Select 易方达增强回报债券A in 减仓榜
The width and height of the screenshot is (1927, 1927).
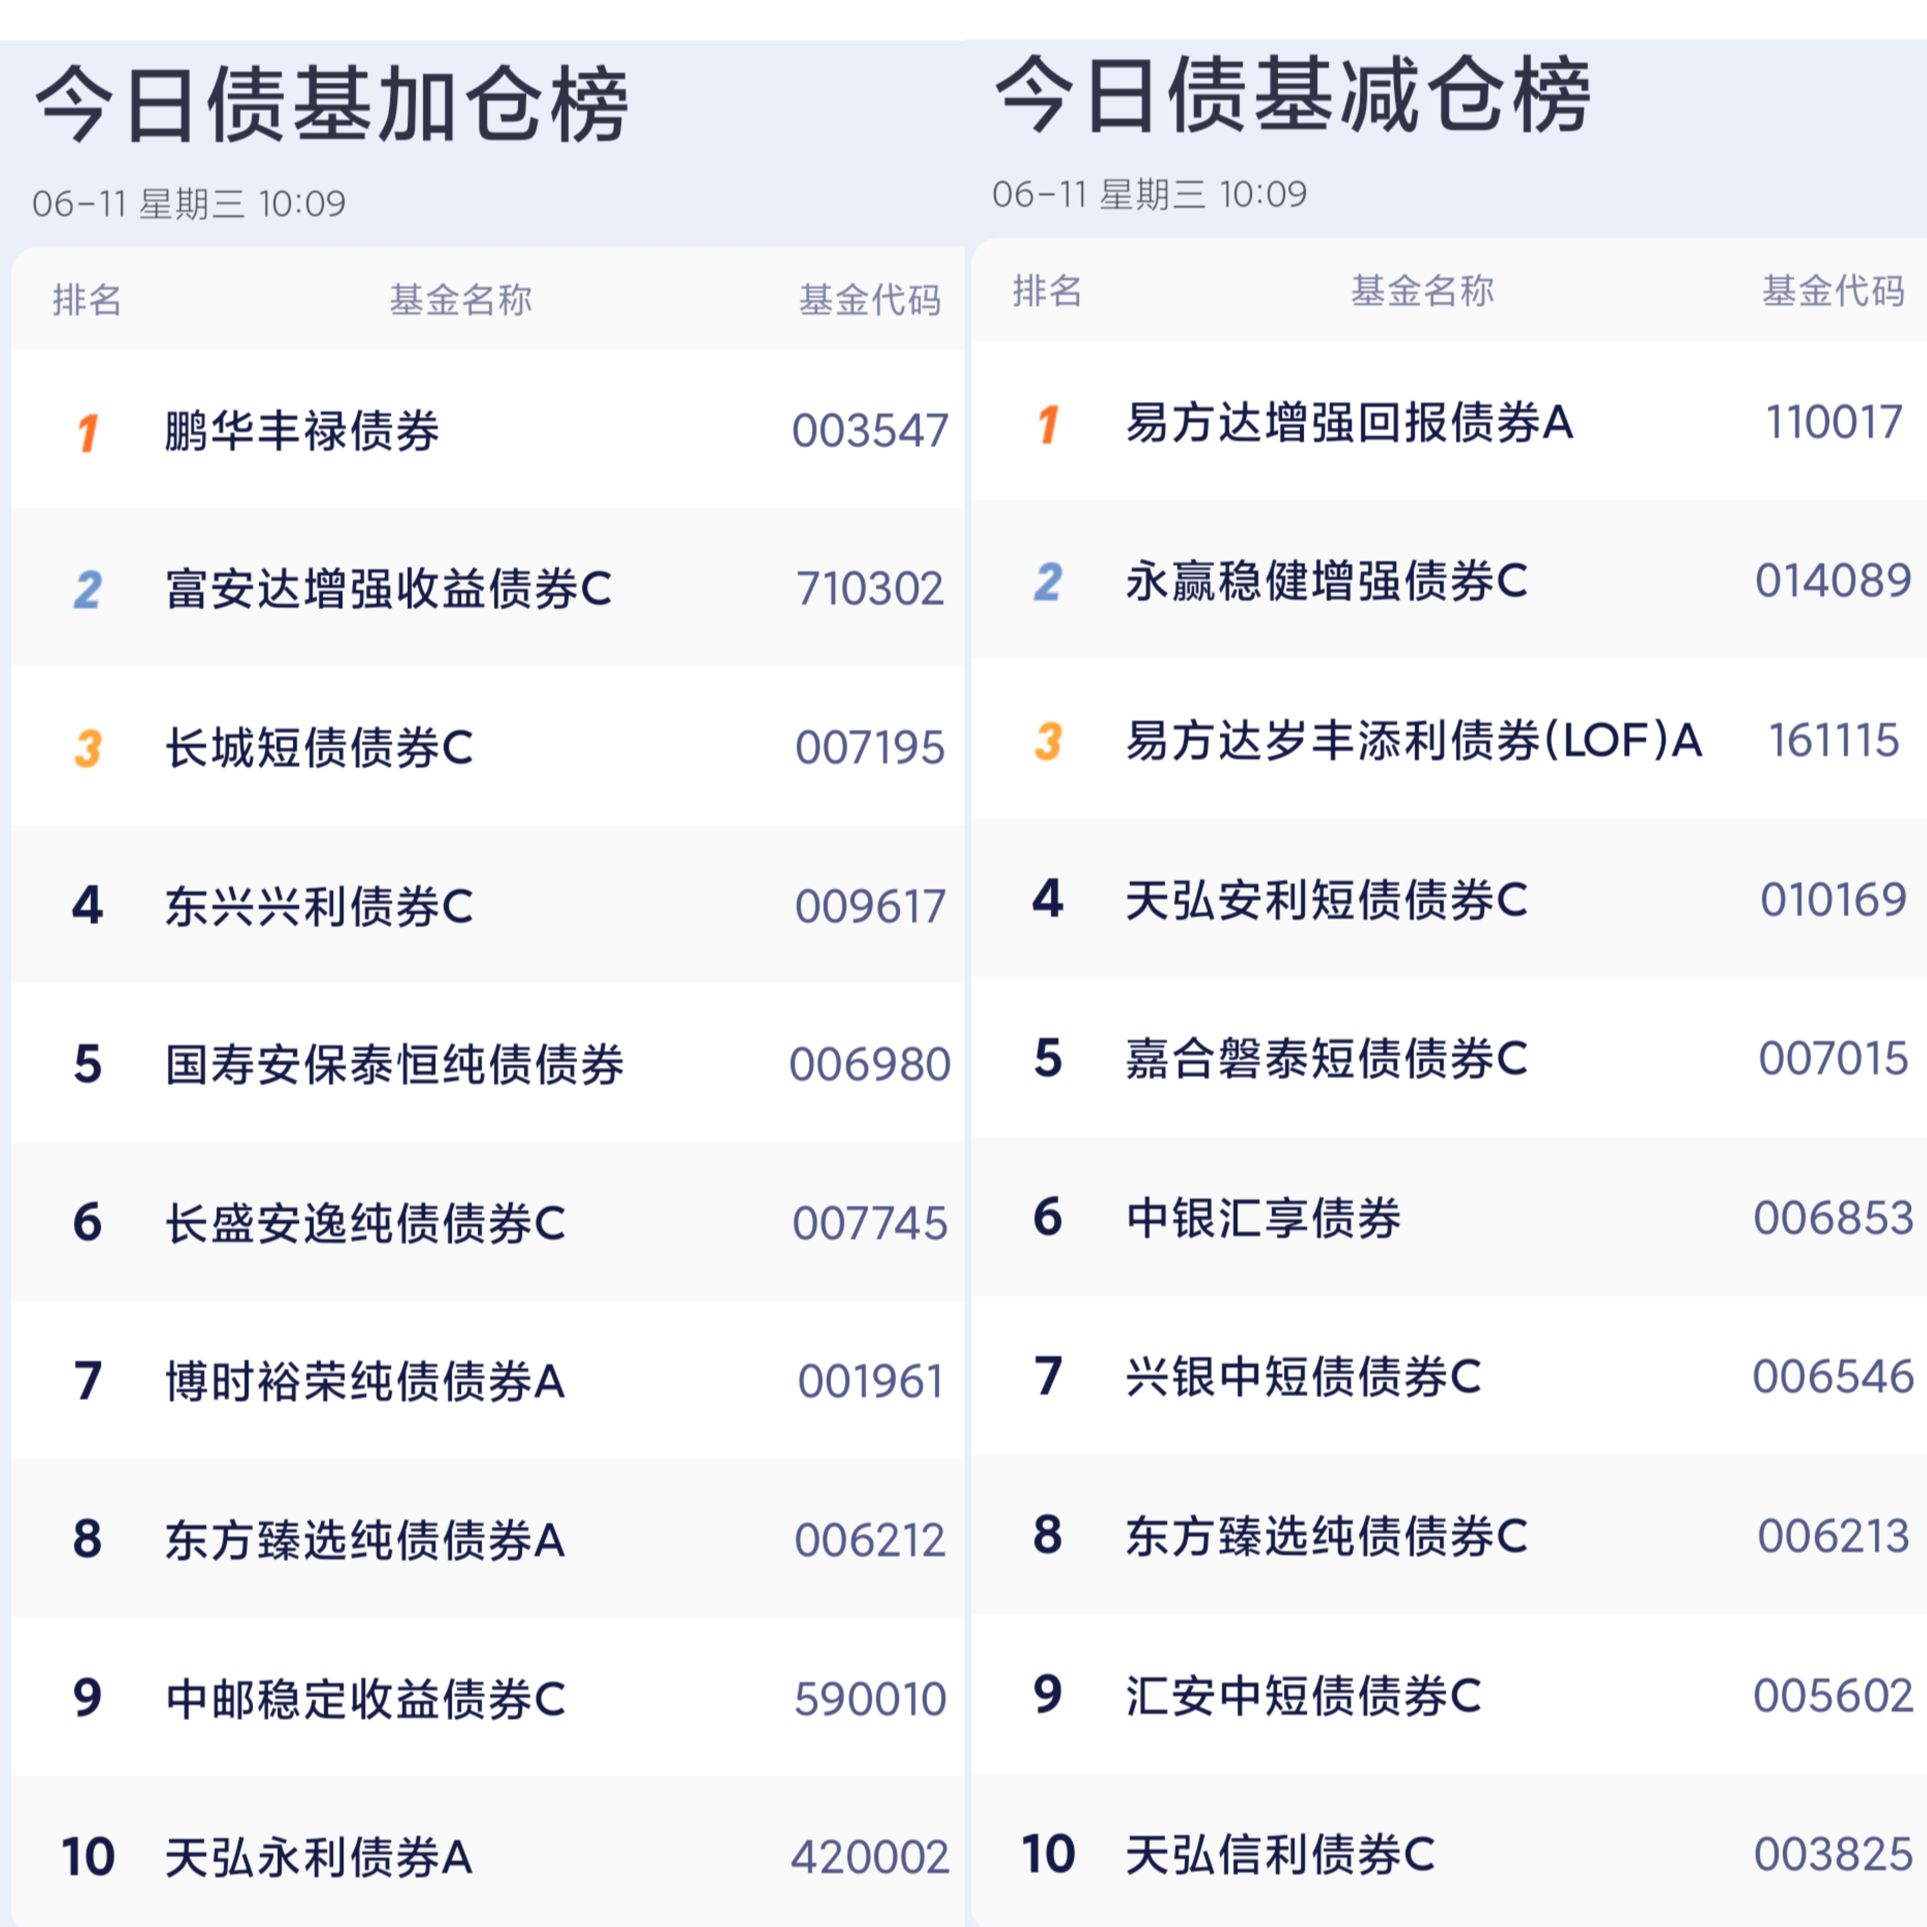(x=1349, y=423)
